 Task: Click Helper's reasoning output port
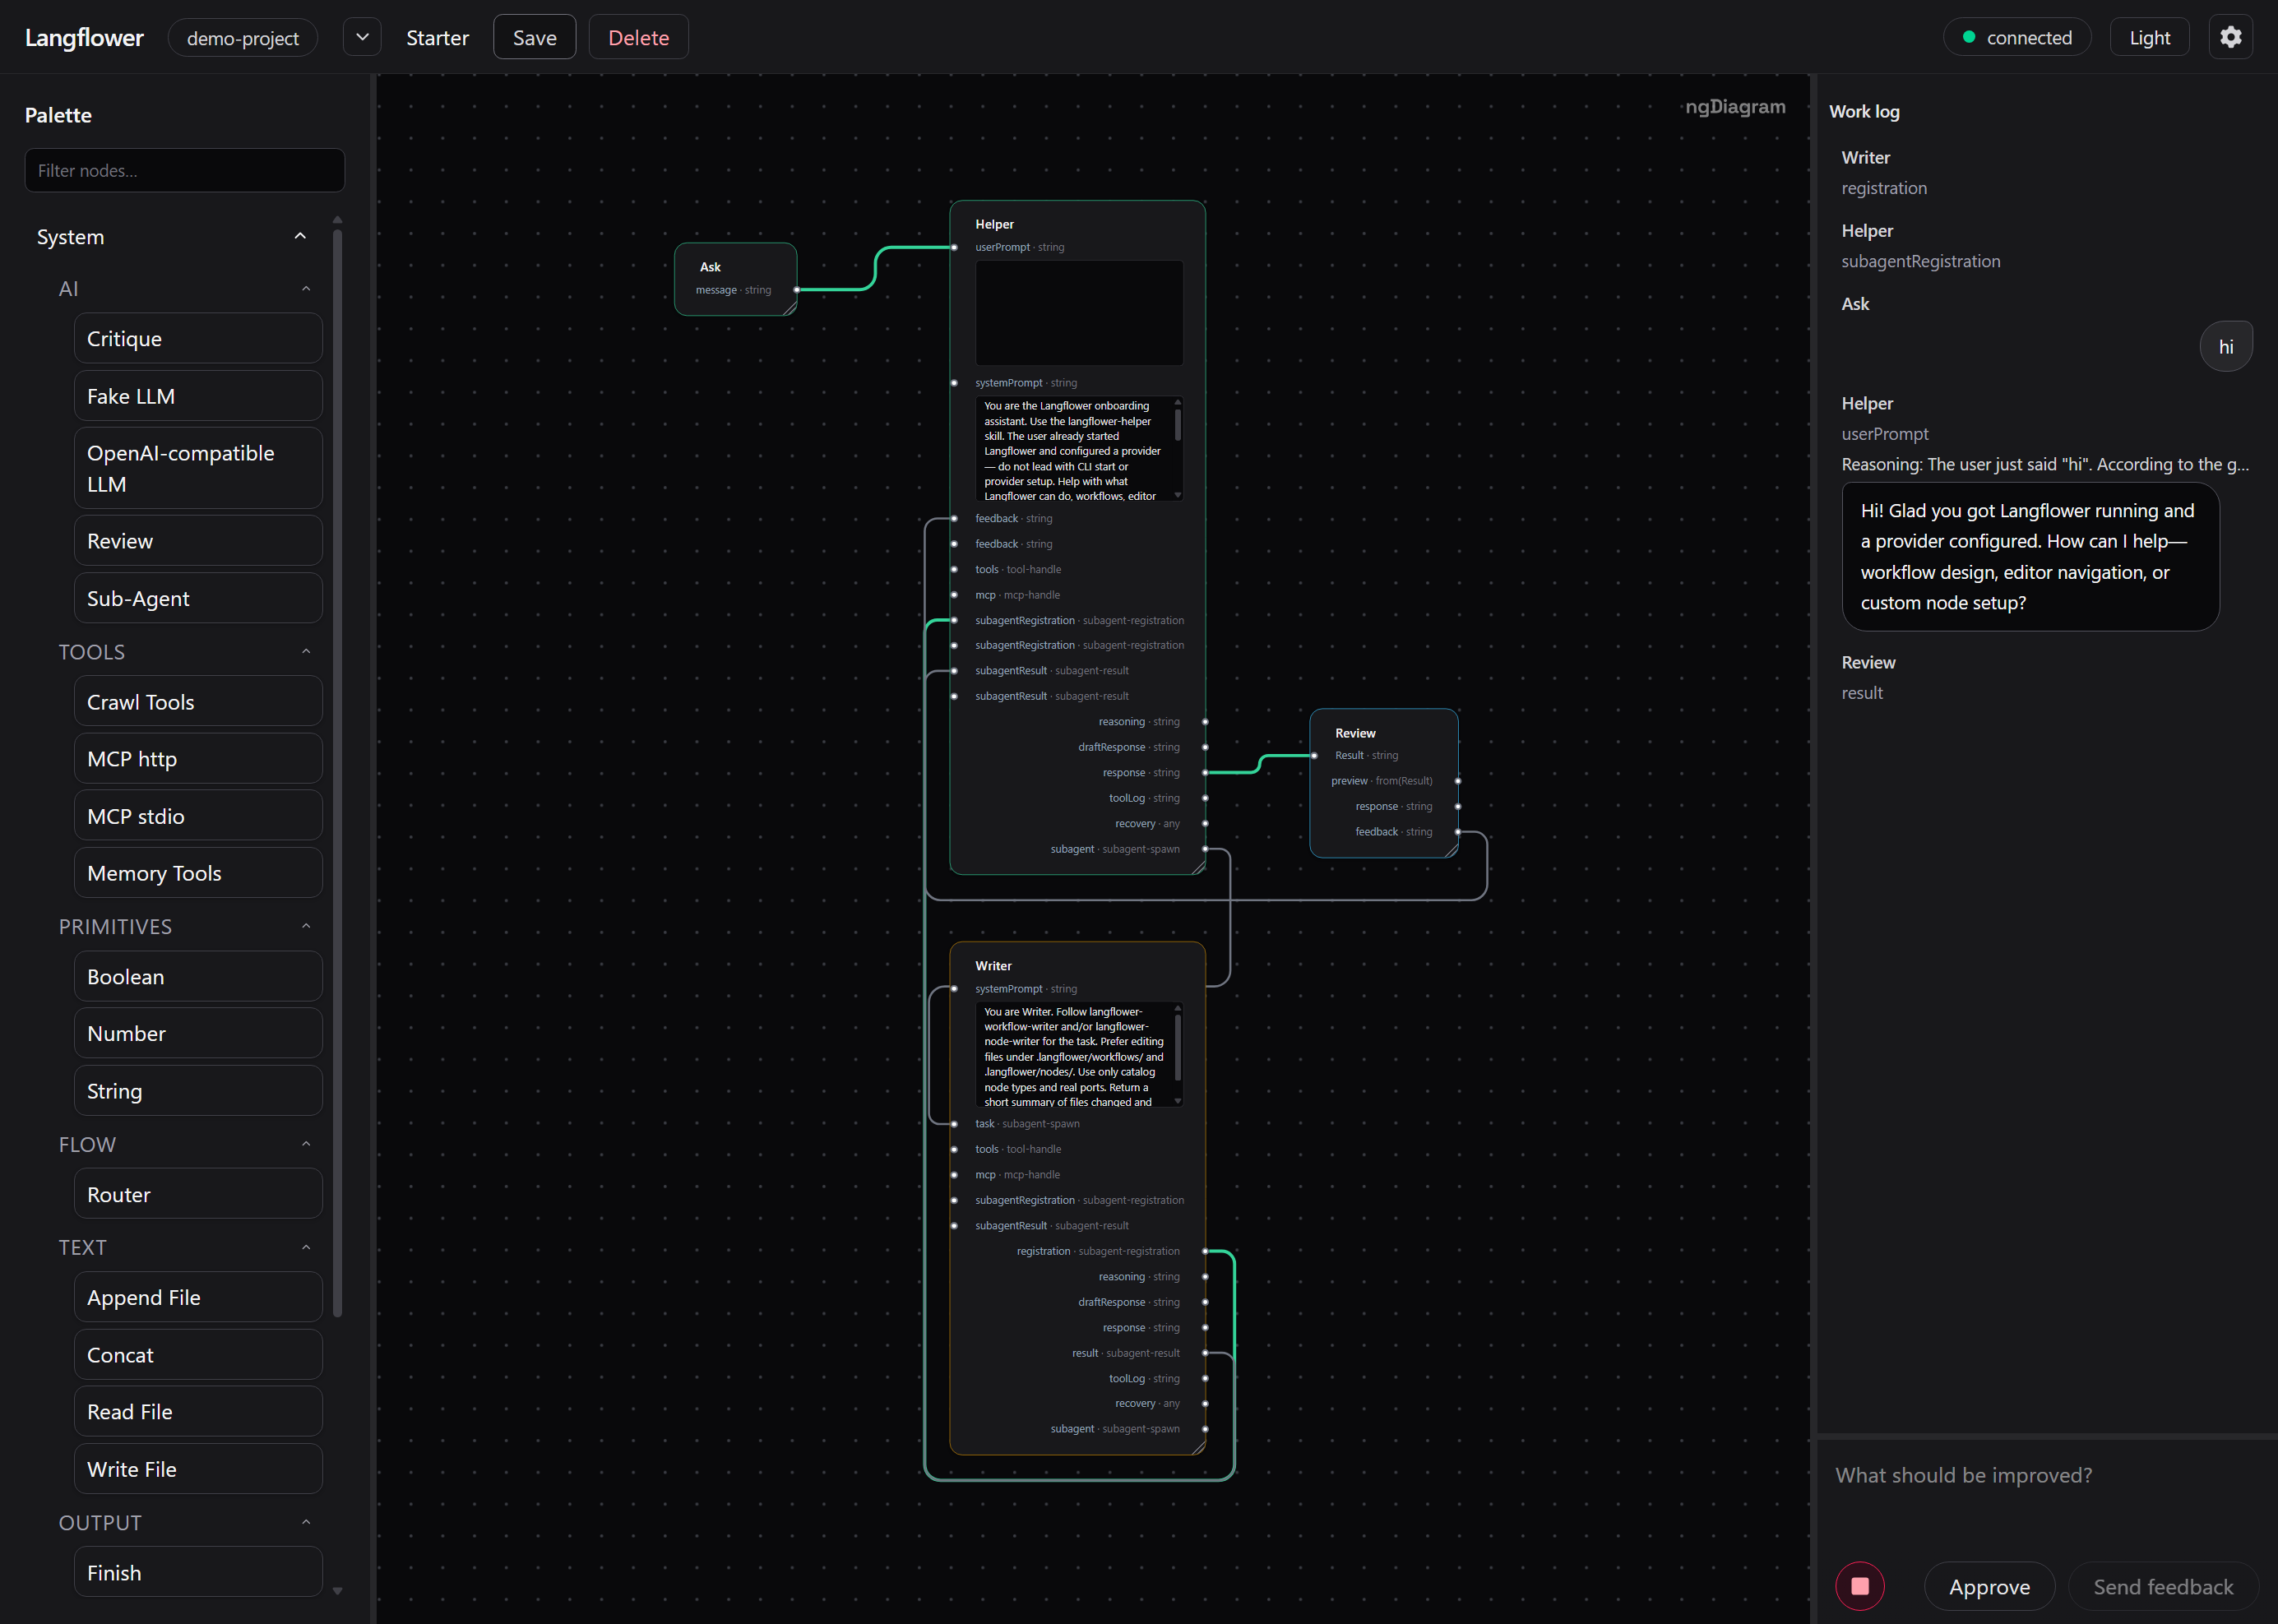point(1205,722)
